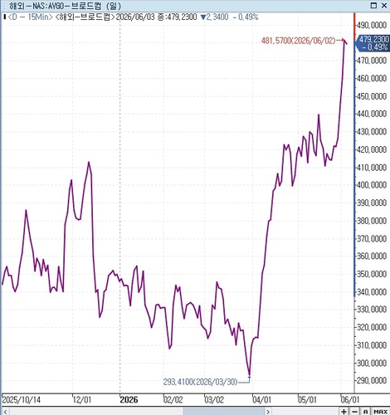Viewport: 390px width, 415px height.
Task: Click the black legend marker icon
Action: (x=4, y=17)
